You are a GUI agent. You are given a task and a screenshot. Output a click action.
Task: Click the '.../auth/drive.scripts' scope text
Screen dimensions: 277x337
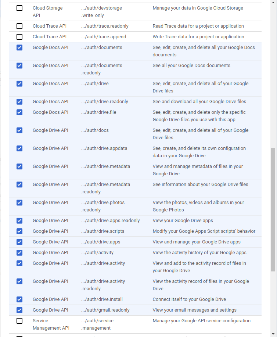tap(103, 231)
